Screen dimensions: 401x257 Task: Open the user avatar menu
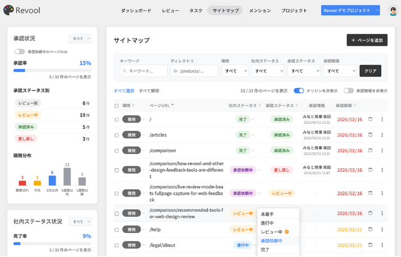393,10
